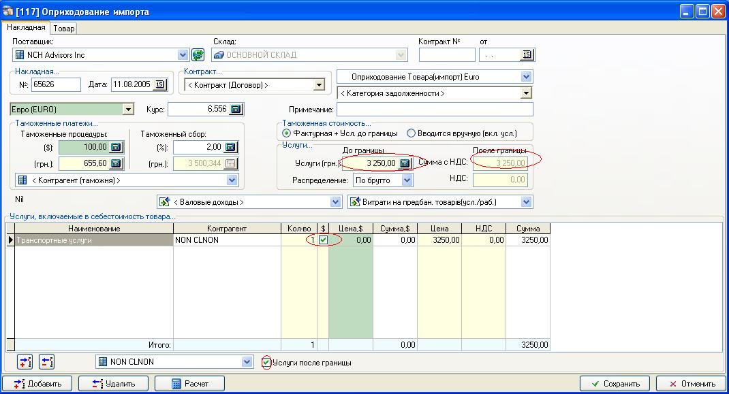Open the Евро (EURO) currency dropdown
Viewport: 729px width, 394px height.
128,109
